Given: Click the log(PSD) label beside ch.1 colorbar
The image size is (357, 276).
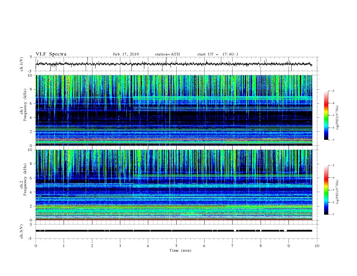Looking at the screenshot, I should coord(338,118).
